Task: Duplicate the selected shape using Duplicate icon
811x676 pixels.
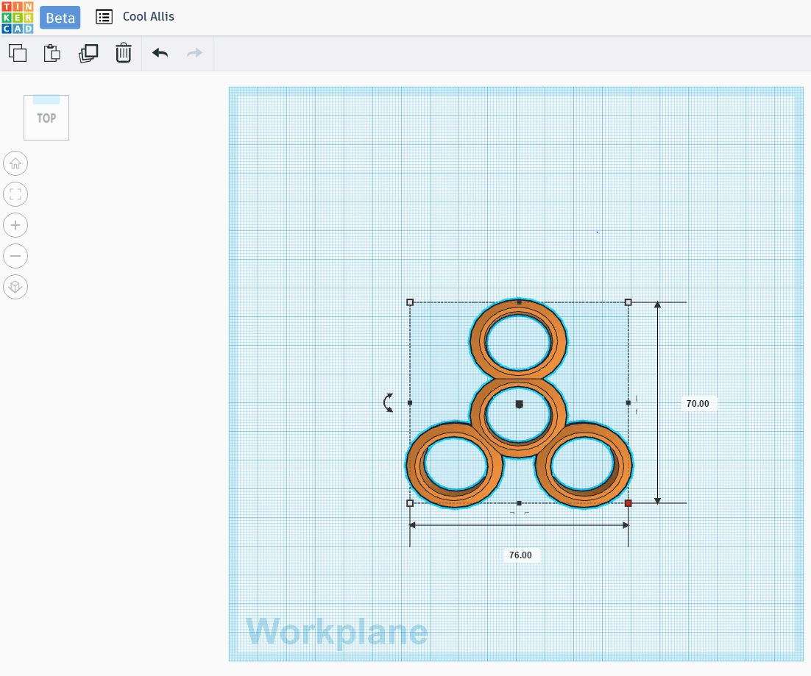Action: tap(88, 53)
